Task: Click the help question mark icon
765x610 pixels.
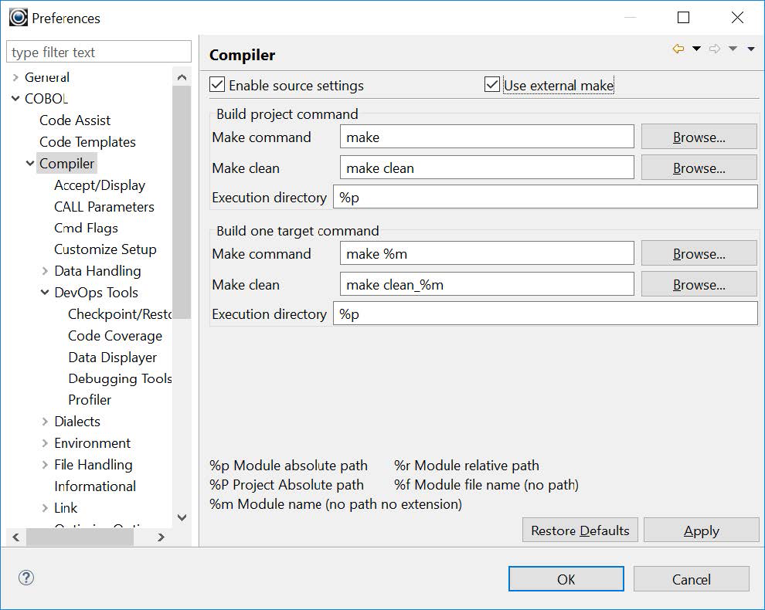Action: click(x=26, y=578)
